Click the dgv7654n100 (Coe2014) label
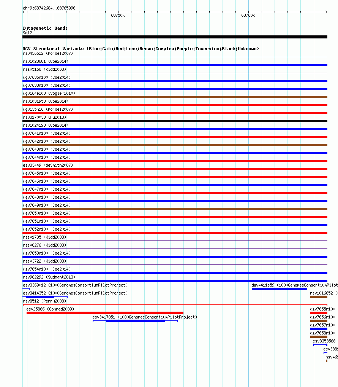 (47, 269)
